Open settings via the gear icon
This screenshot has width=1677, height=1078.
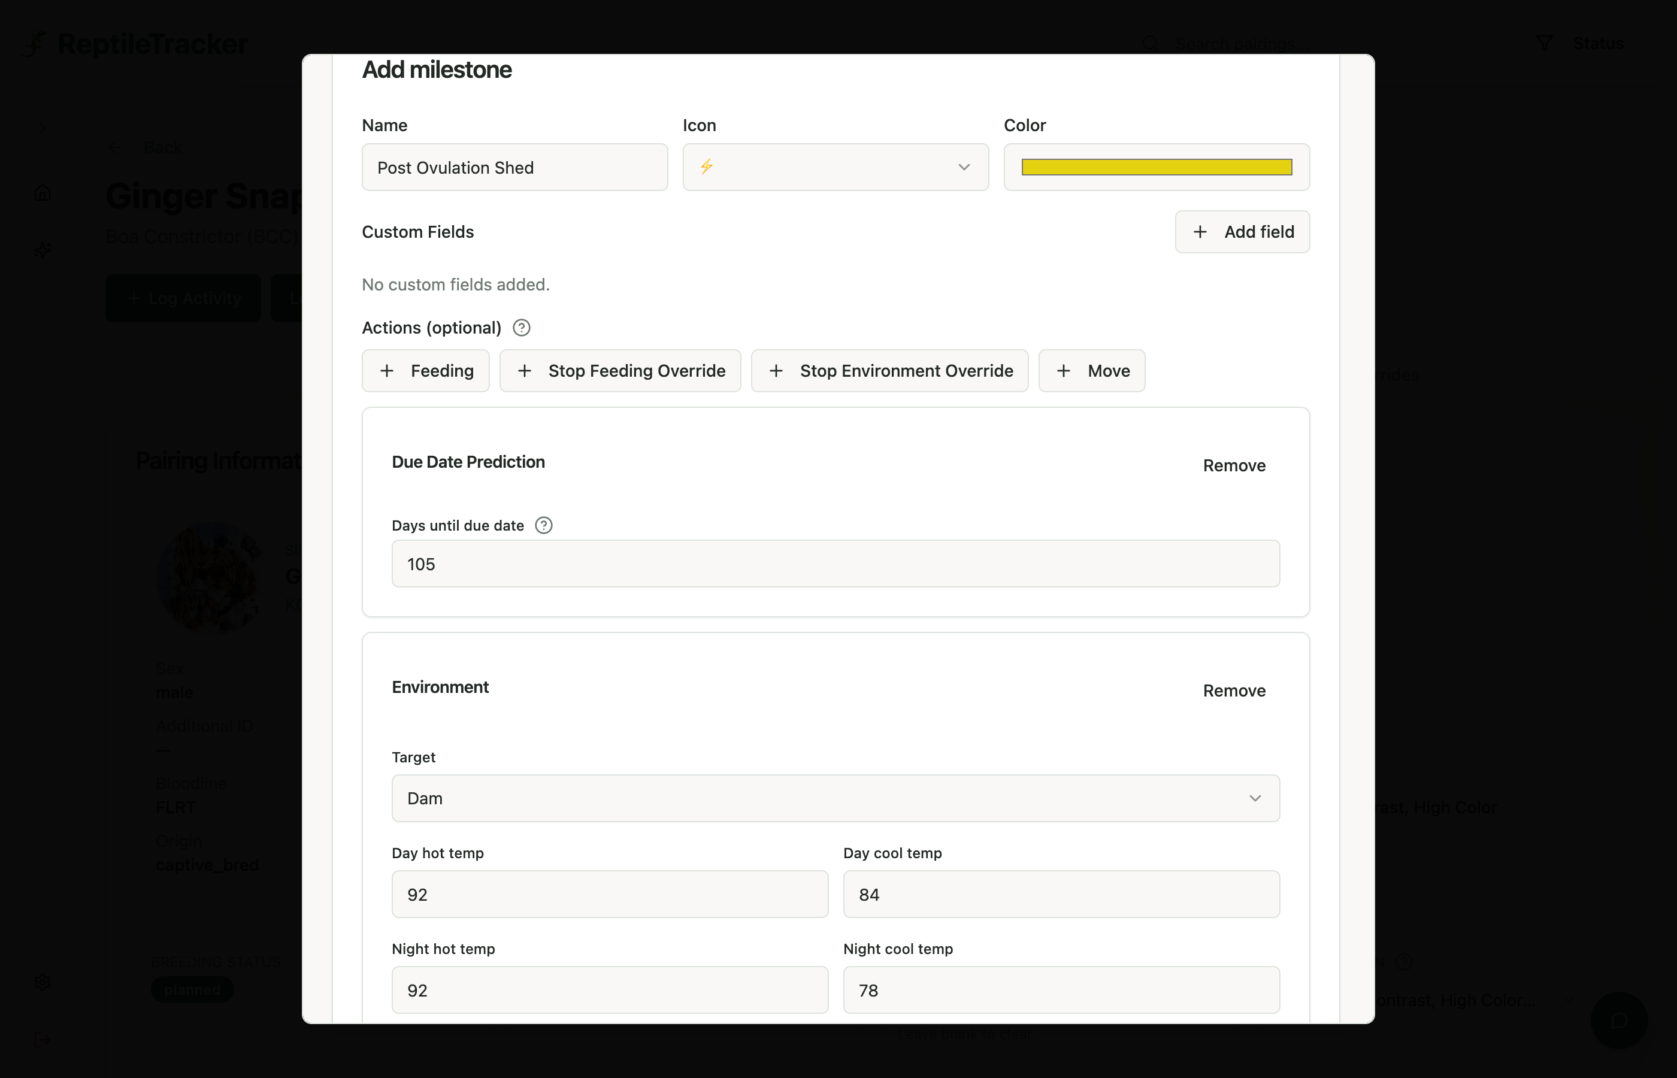click(42, 982)
